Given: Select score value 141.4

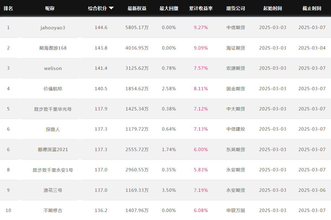Looking at the screenshot, I should point(101,68).
